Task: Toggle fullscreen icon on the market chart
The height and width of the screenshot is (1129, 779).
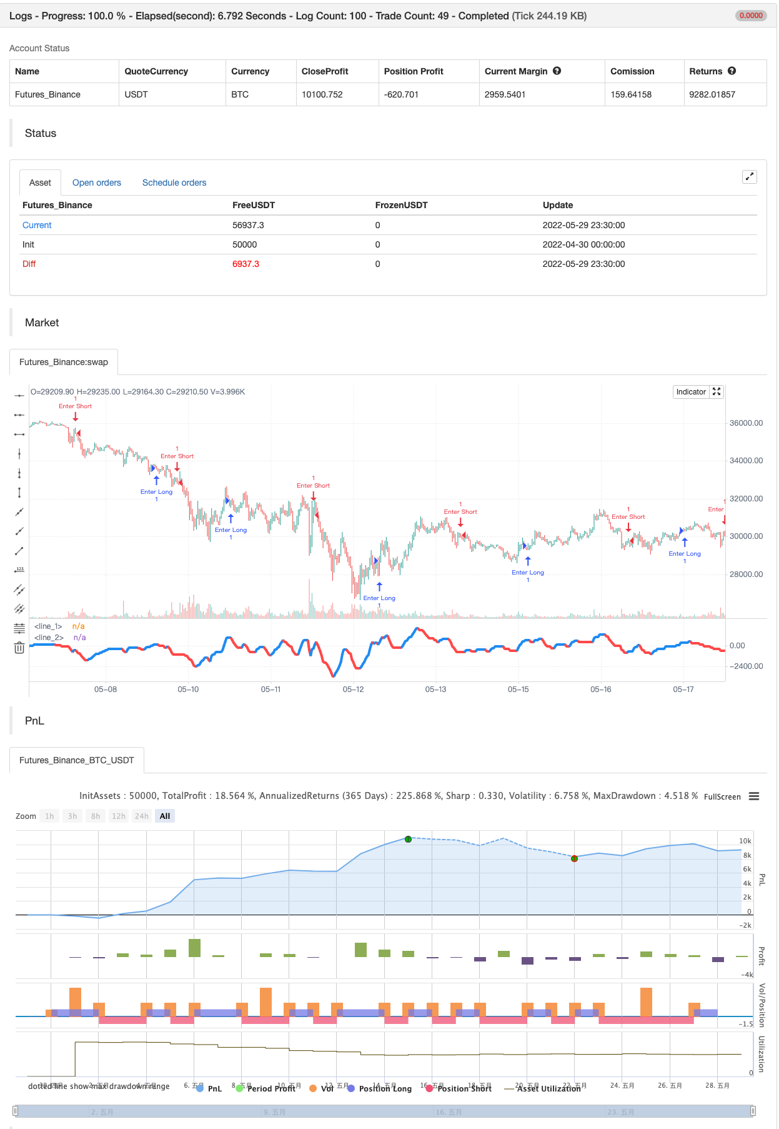Action: click(717, 392)
